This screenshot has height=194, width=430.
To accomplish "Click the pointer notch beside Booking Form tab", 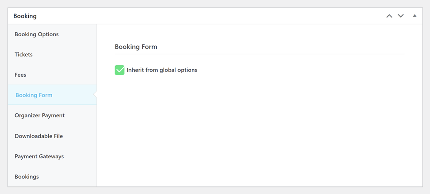I will pyautogui.click(x=95, y=95).
